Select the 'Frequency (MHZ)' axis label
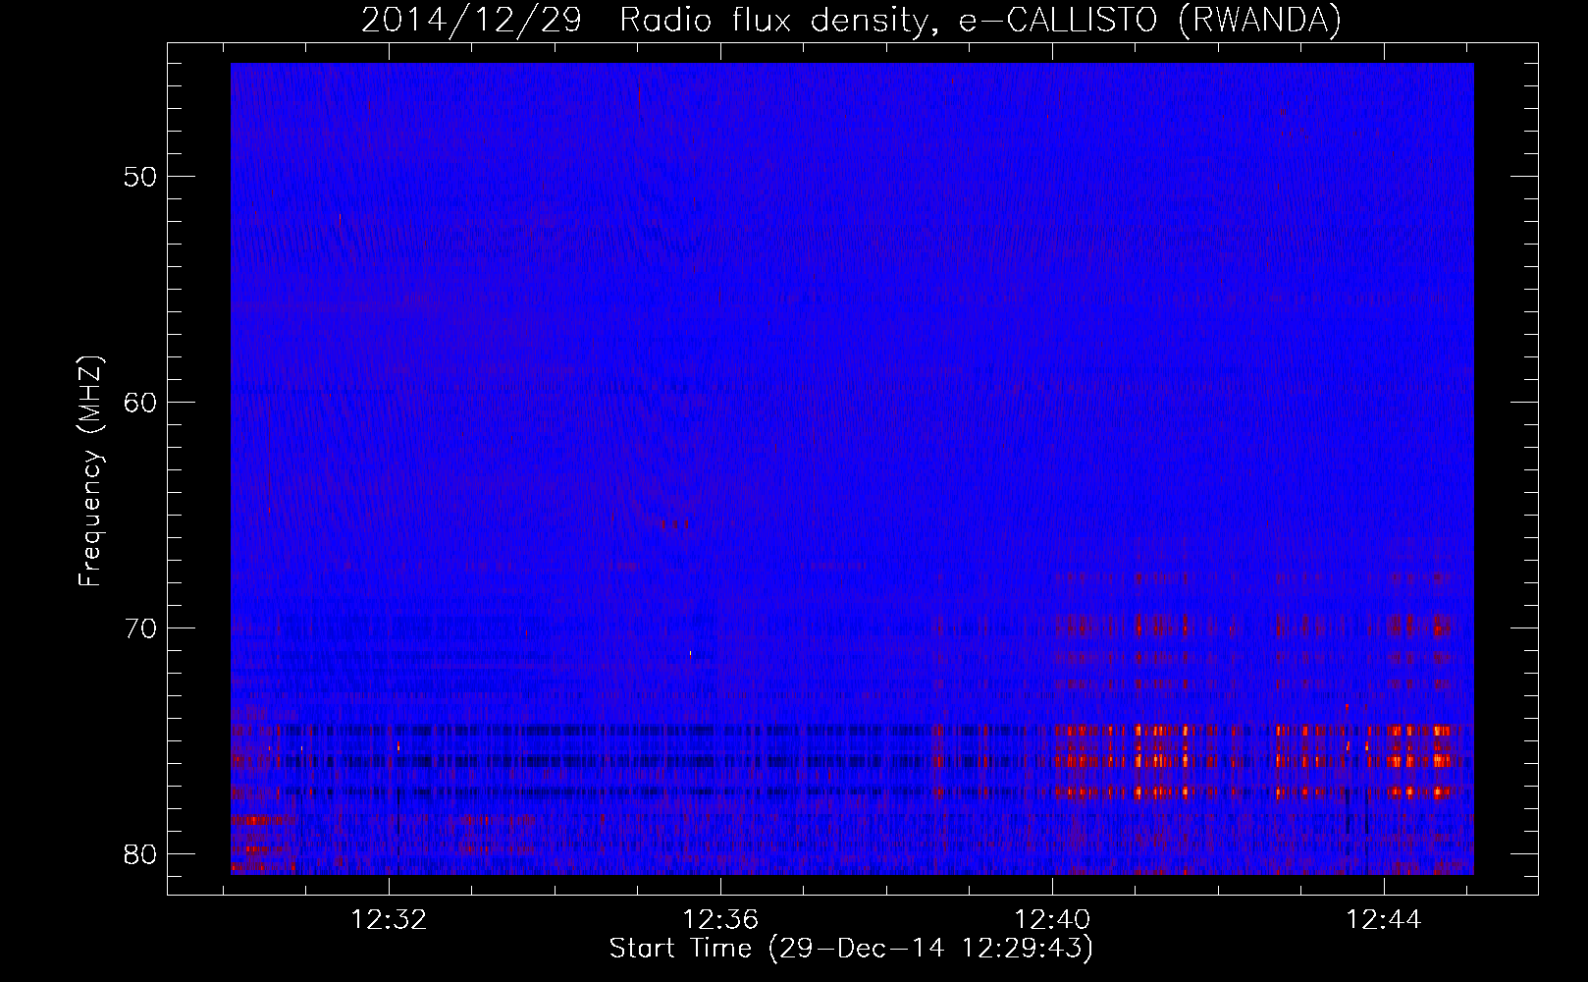Viewport: 1588px width, 982px height. click(91, 470)
